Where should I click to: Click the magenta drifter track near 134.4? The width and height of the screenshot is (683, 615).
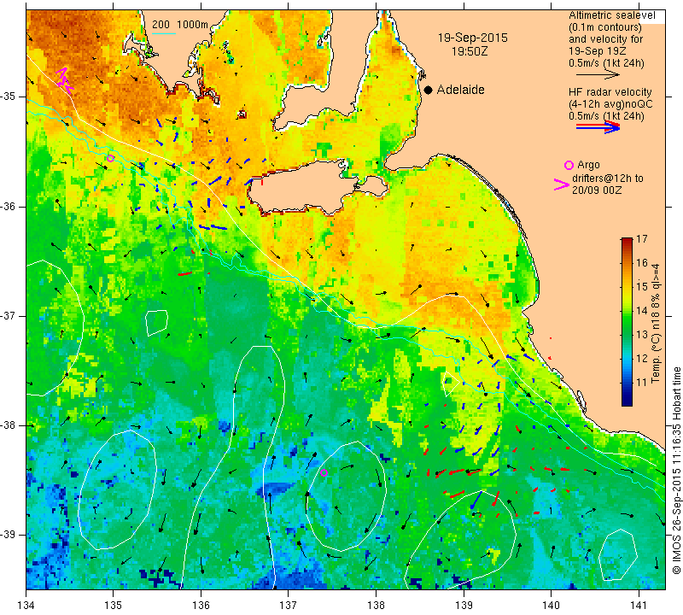tap(64, 81)
